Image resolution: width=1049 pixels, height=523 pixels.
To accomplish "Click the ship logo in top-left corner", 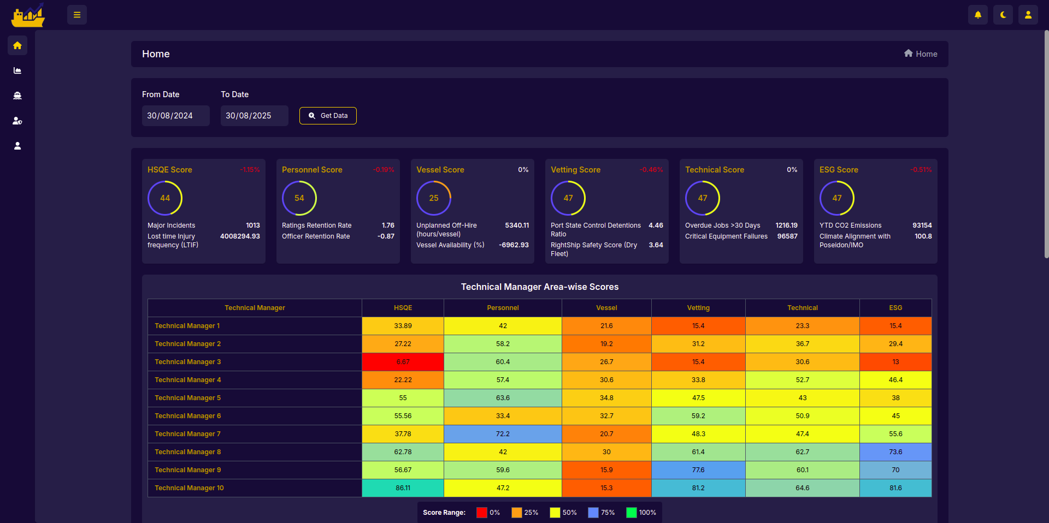I will coord(27,15).
